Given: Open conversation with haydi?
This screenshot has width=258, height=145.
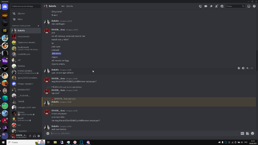Looking at the screenshot, I should pyautogui.click(x=26, y=119).
